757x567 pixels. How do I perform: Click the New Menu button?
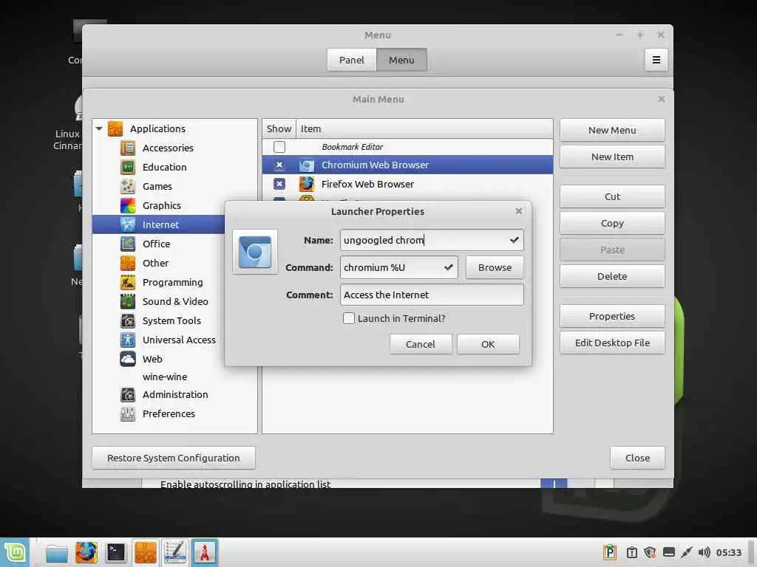pyautogui.click(x=612, y=130)
